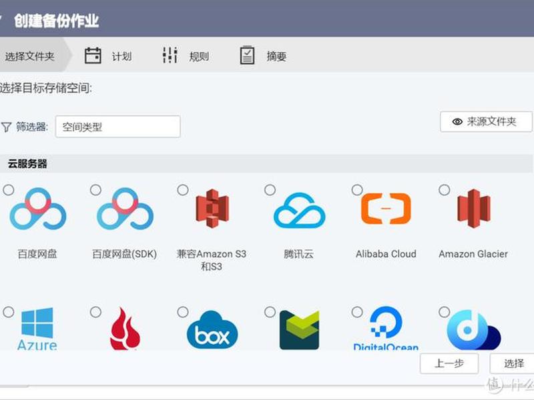Click the 腾讯云 label text
This screenshot has height=400, width=534.
[x=298, y=254]
